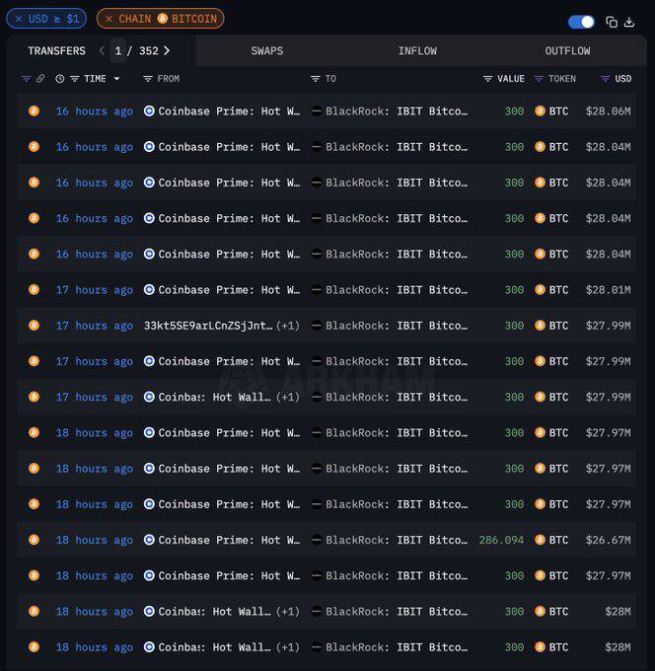Viewport: 655px width, 671px height.
Task: Open the TRANSFERS tab
Action: click(x=56, y=51)
